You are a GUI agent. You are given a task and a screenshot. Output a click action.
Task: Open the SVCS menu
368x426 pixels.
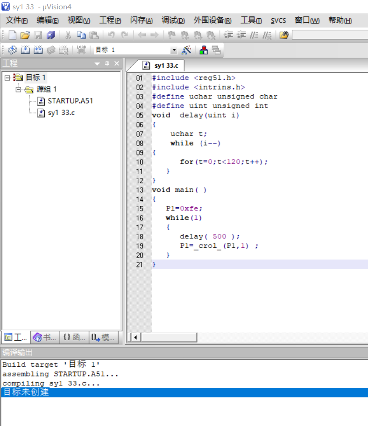click(278, 21)
